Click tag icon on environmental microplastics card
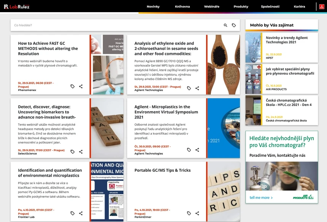The height and width of the screenshot is (222, 327). click(72, 213)
